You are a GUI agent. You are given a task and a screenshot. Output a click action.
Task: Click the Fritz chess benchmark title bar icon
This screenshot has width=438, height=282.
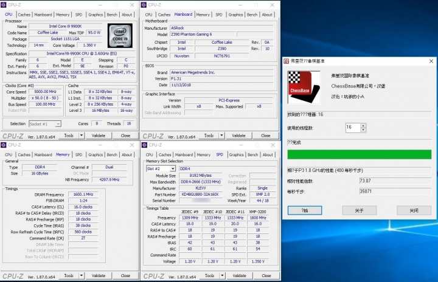[287, 61]
